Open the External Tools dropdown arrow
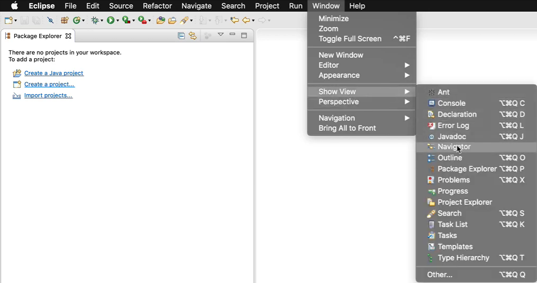537x283 pixels. (x=149, y=21)
